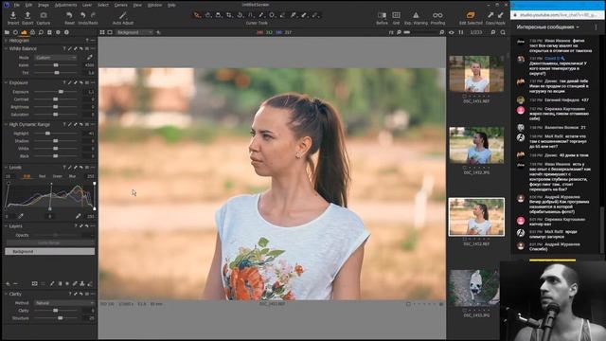Select the Green levels channel tab
606x341 pixels.
[57, 176]
